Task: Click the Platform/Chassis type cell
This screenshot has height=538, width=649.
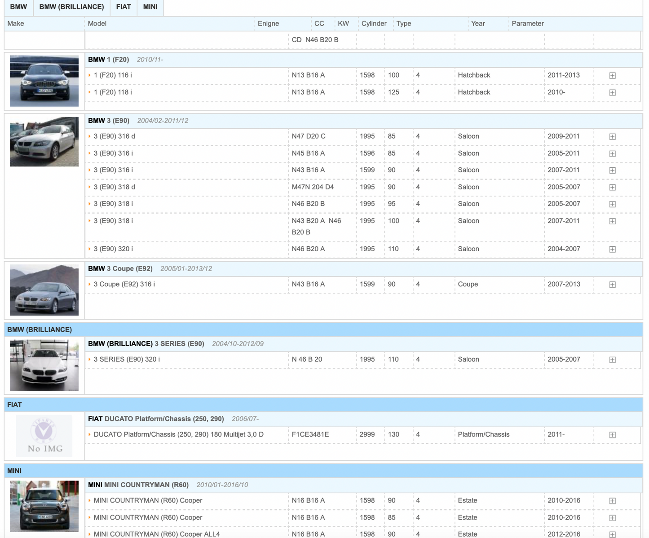Action: [484, 434]
